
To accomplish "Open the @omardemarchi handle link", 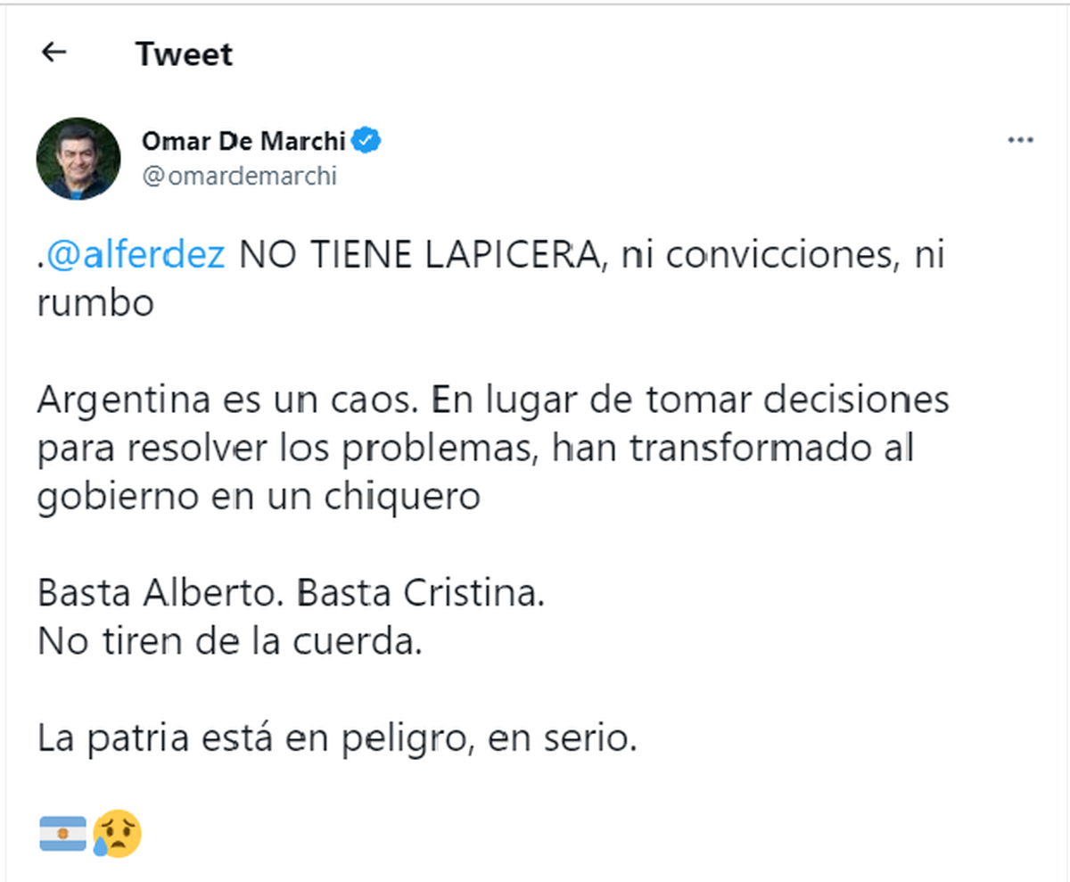I will [x=239, y=177].
